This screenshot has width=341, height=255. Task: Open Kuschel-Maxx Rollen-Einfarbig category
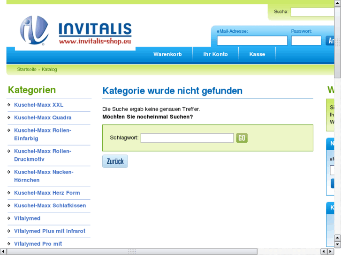click(x=43, y=134)
